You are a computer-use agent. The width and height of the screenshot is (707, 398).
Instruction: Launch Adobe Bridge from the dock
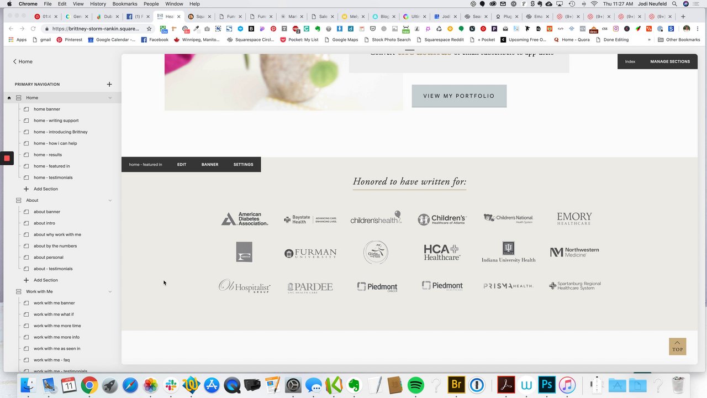coord(456,385)
